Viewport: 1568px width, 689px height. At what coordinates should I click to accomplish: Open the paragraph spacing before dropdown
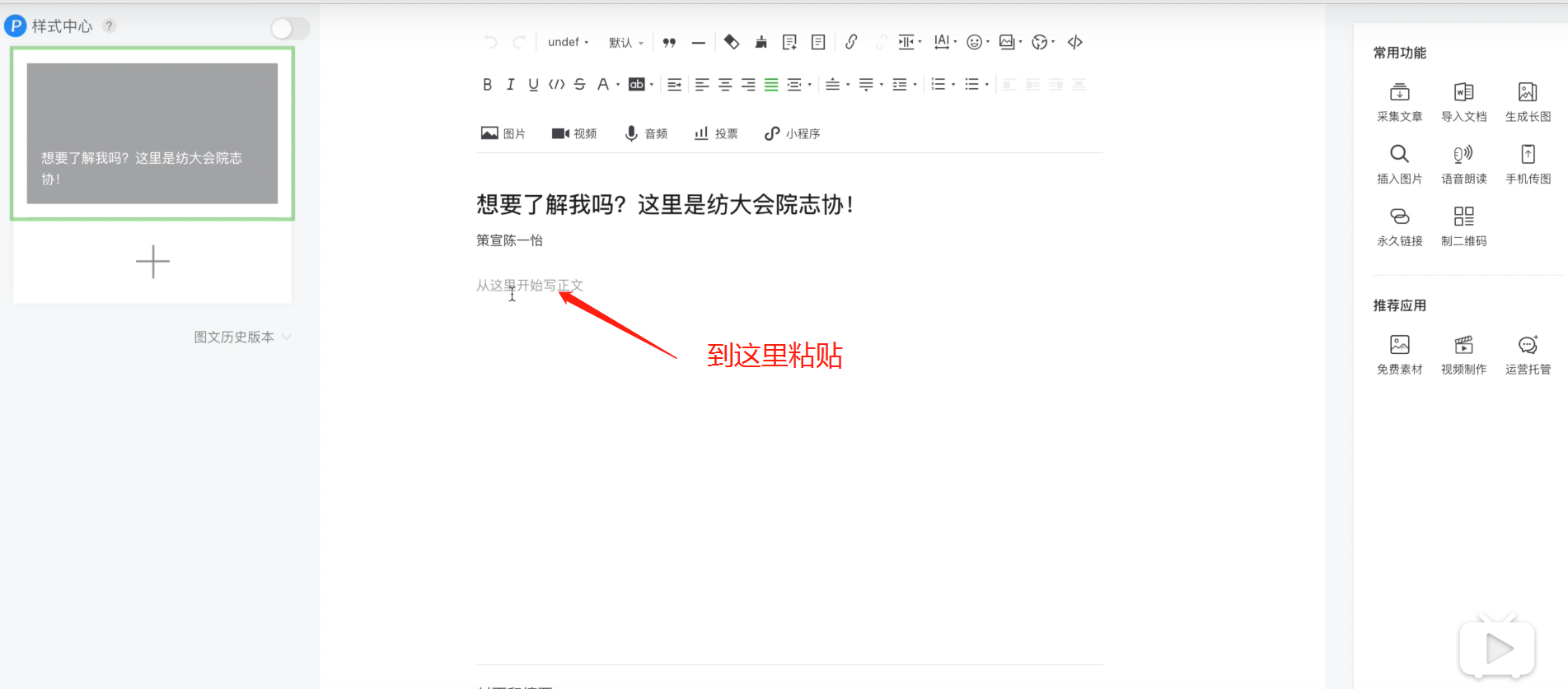tap(837, 85)
